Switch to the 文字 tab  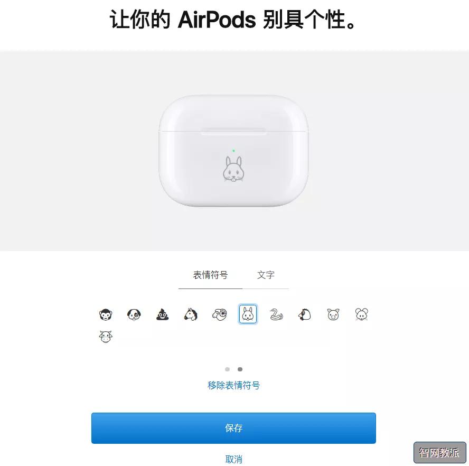(266, 275)
